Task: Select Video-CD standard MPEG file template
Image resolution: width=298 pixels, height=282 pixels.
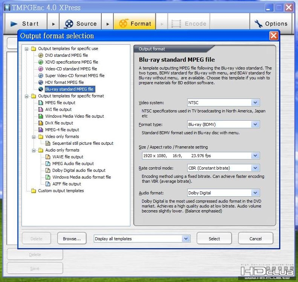Action: click(x=71, y=69)
